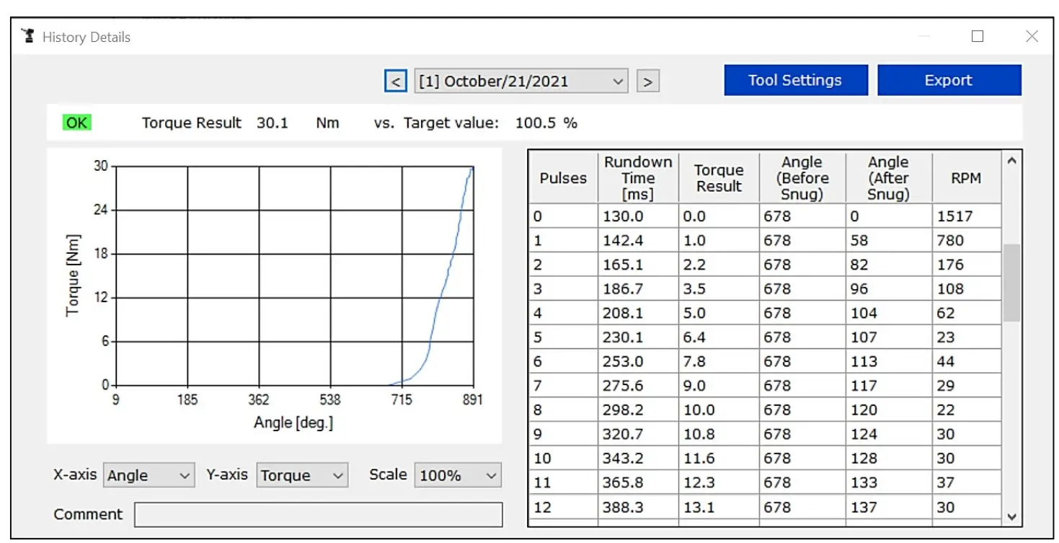Image resolution: width=1059 pixels, height=543 pixels.
Task: Click torque result cell 7.8 in table
Action: [x=719, y=361]
